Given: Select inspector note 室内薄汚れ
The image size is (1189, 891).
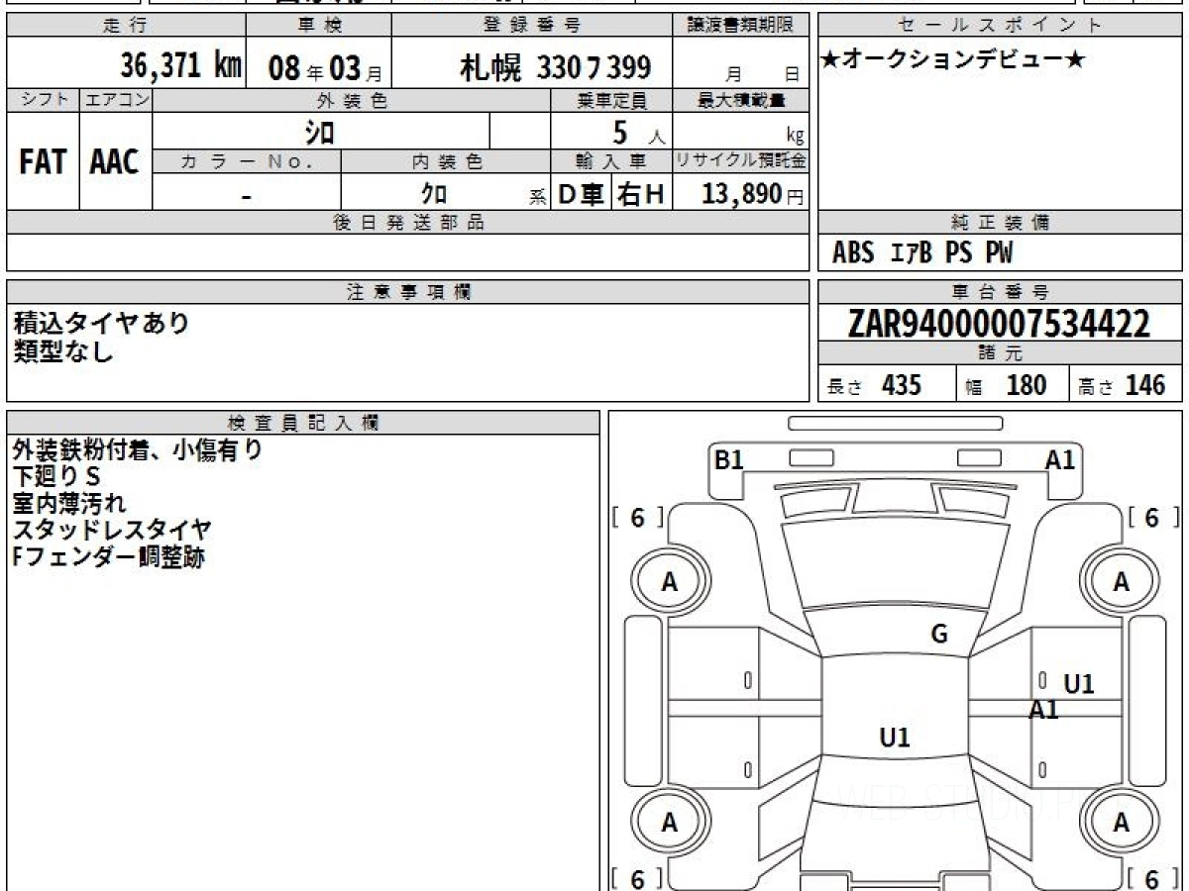Looking at the screenshot, I should [x=69, y=504].
